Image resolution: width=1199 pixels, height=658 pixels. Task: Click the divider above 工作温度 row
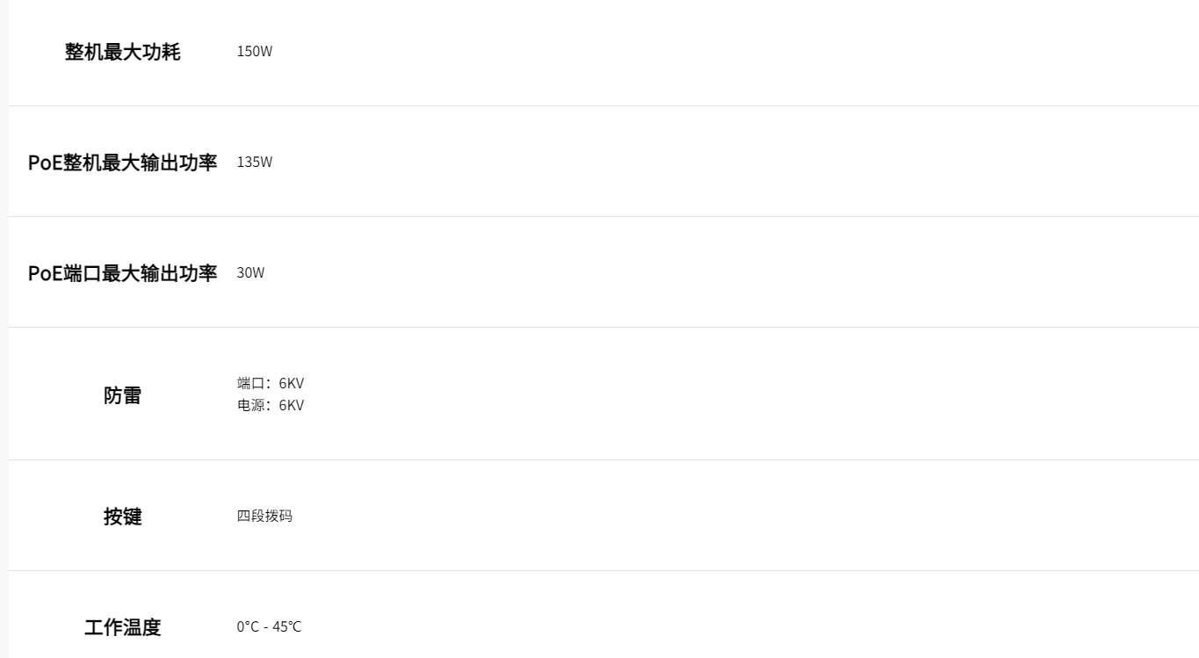pyautogui.click(x=603, y=570)
